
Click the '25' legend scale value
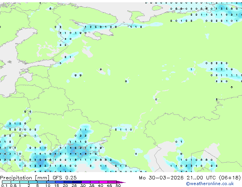[74, 185]
